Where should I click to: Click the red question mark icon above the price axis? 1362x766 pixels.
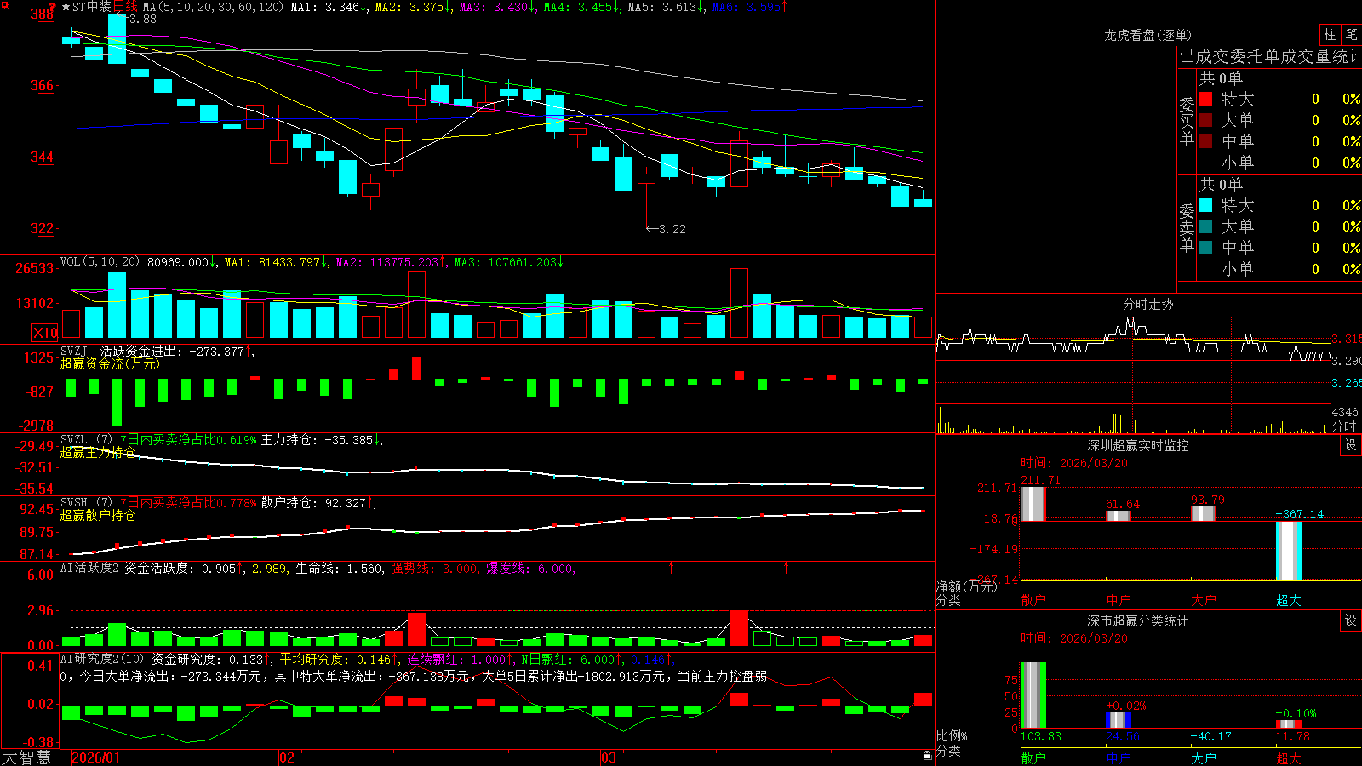(52, 6)
